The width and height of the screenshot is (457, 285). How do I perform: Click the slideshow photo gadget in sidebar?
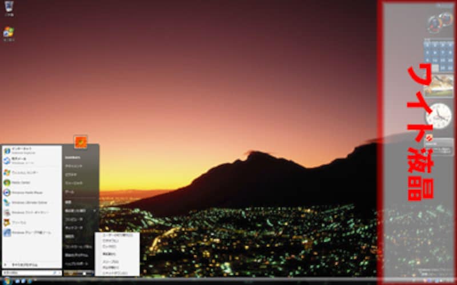pyautogui.click(x=439, y=85)
